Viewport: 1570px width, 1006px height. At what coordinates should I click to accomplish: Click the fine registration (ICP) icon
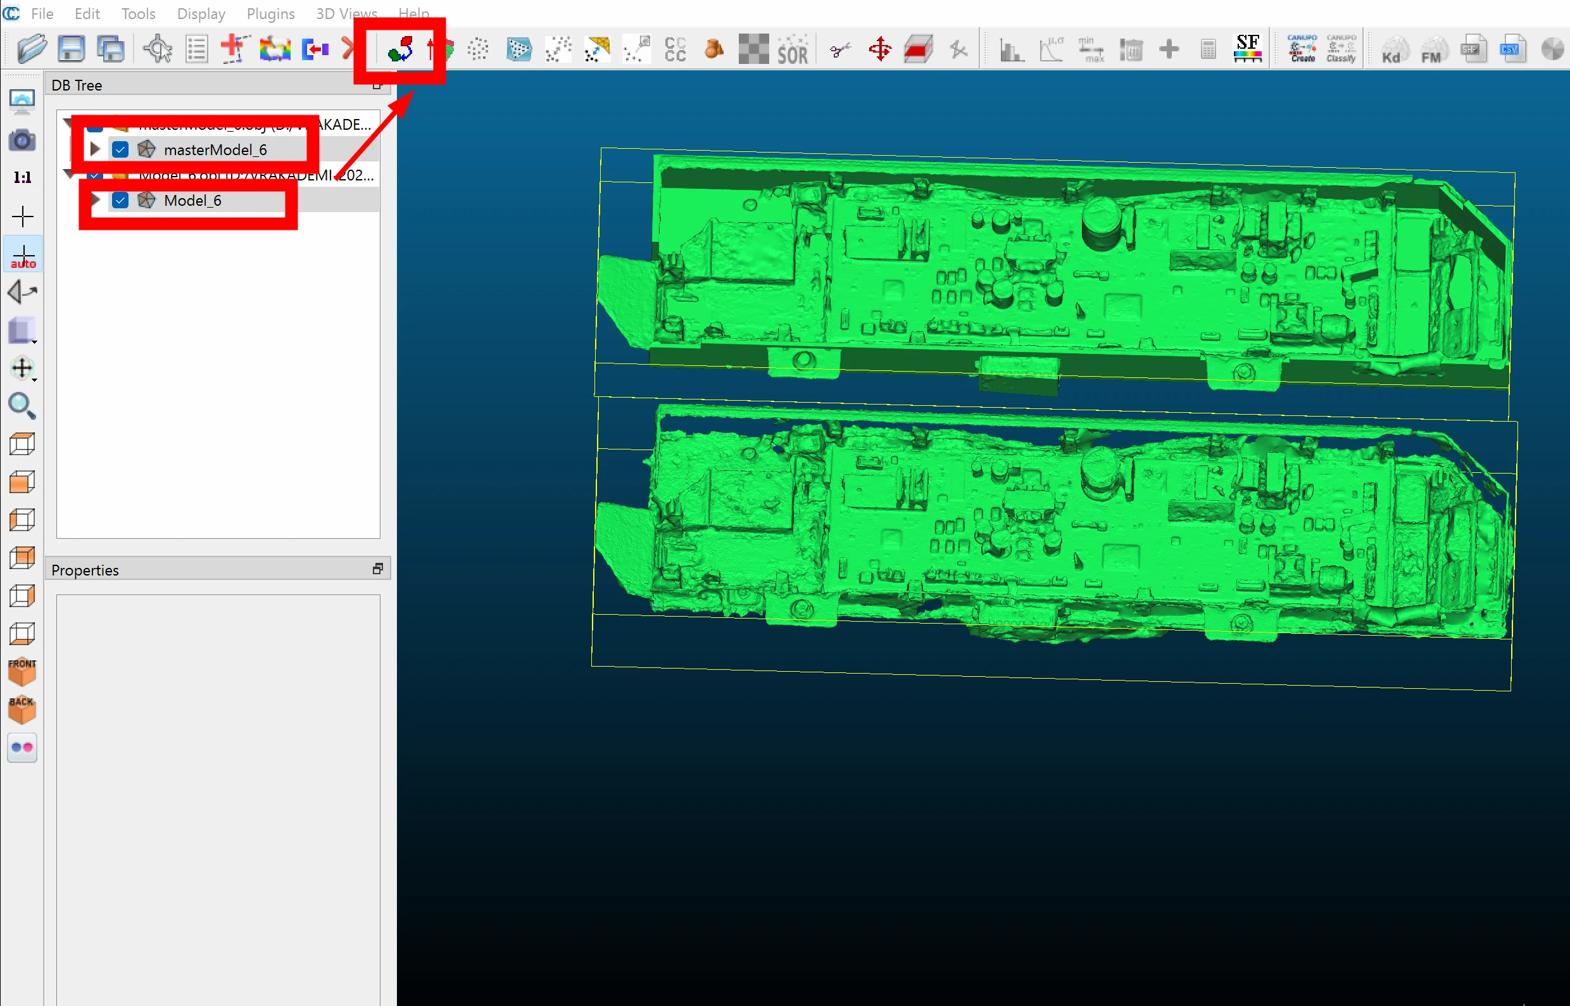tap(400, 49)
